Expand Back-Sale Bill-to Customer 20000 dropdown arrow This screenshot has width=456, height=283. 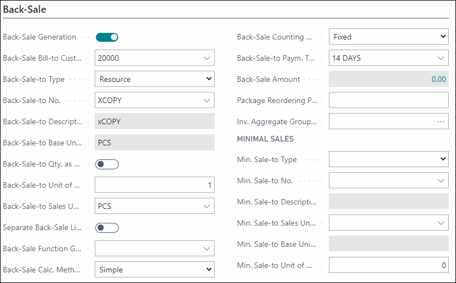coord(207,58)
